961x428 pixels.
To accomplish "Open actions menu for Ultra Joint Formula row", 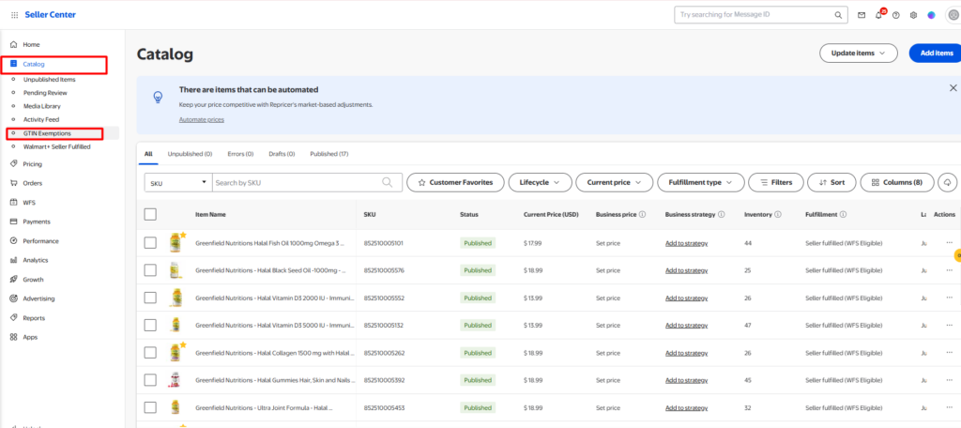I will (950, 407).
